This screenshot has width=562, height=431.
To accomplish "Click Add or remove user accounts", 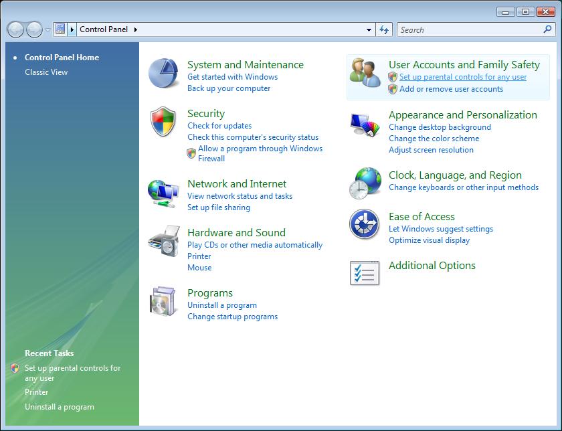I will point(451,89).
